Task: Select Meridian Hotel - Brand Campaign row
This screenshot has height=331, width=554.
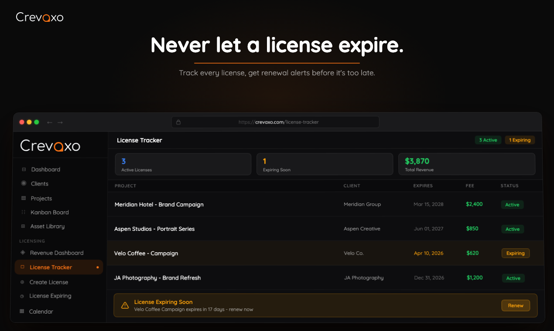Action: point(326,204)
